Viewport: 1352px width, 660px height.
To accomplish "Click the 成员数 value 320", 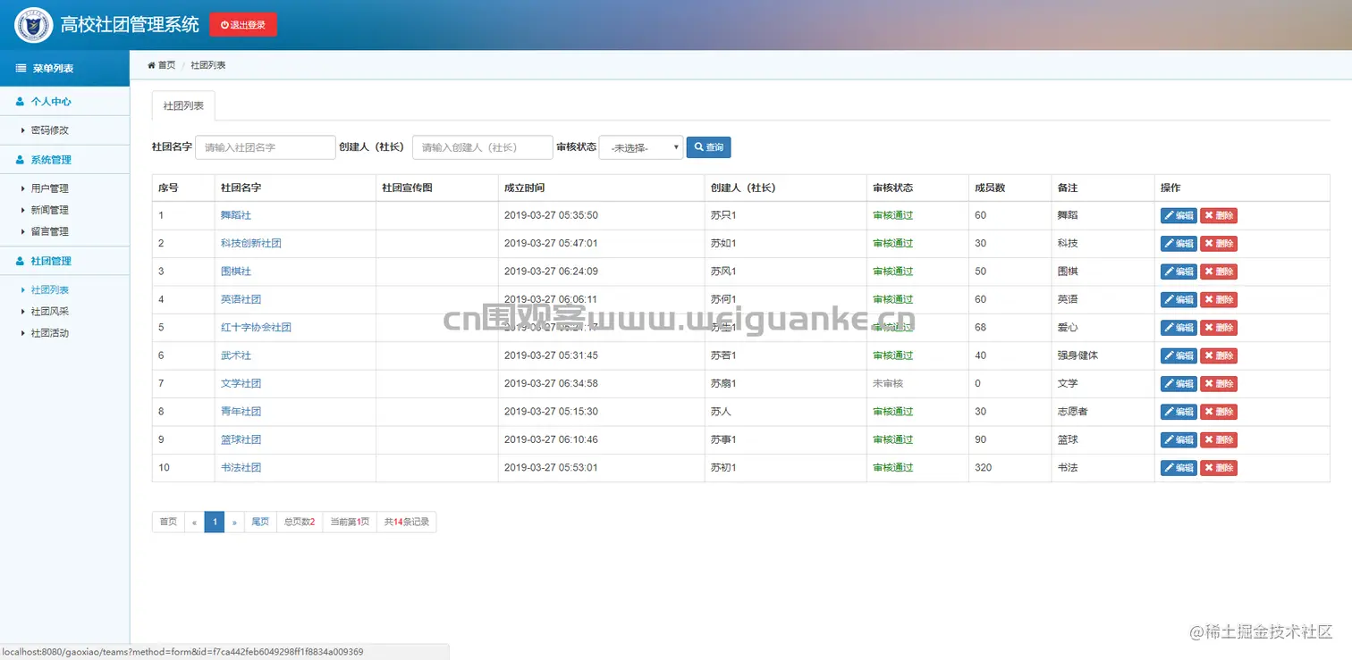I will (x=984, y=468).
